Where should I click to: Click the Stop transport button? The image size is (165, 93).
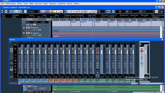pos(52,11)
